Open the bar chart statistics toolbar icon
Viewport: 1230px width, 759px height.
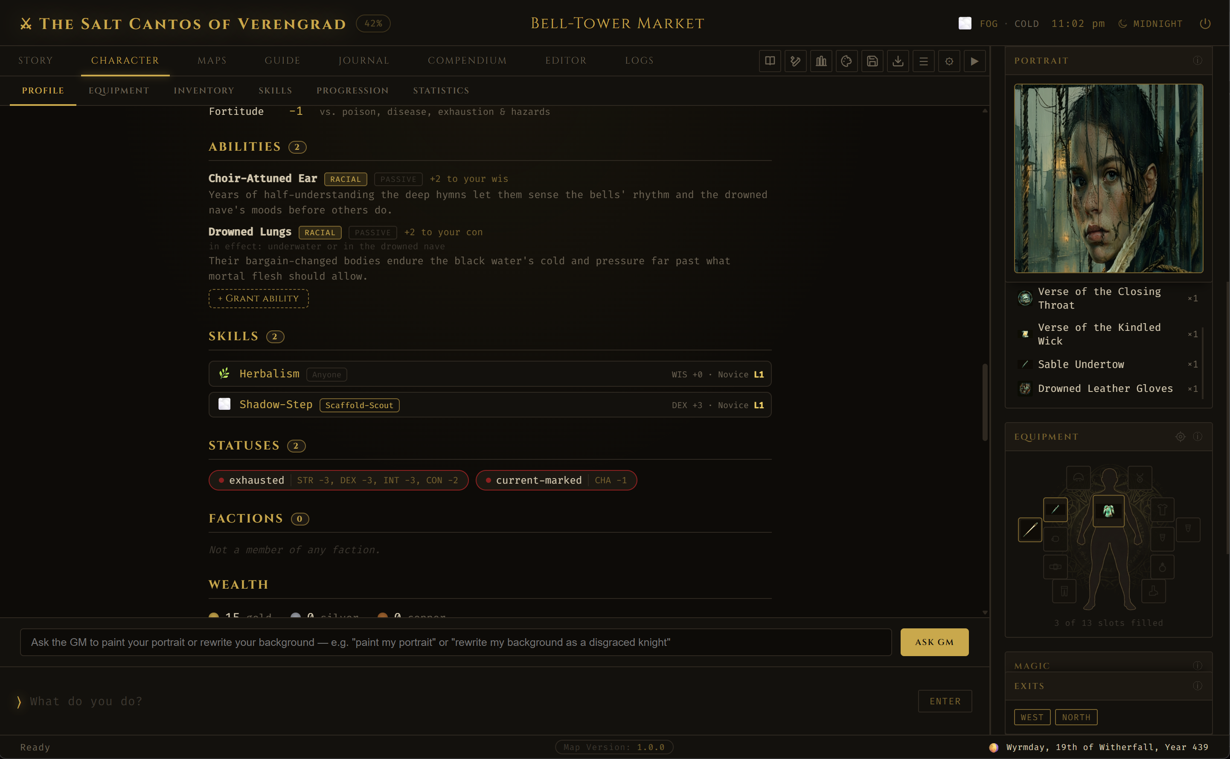click(821, 61)
